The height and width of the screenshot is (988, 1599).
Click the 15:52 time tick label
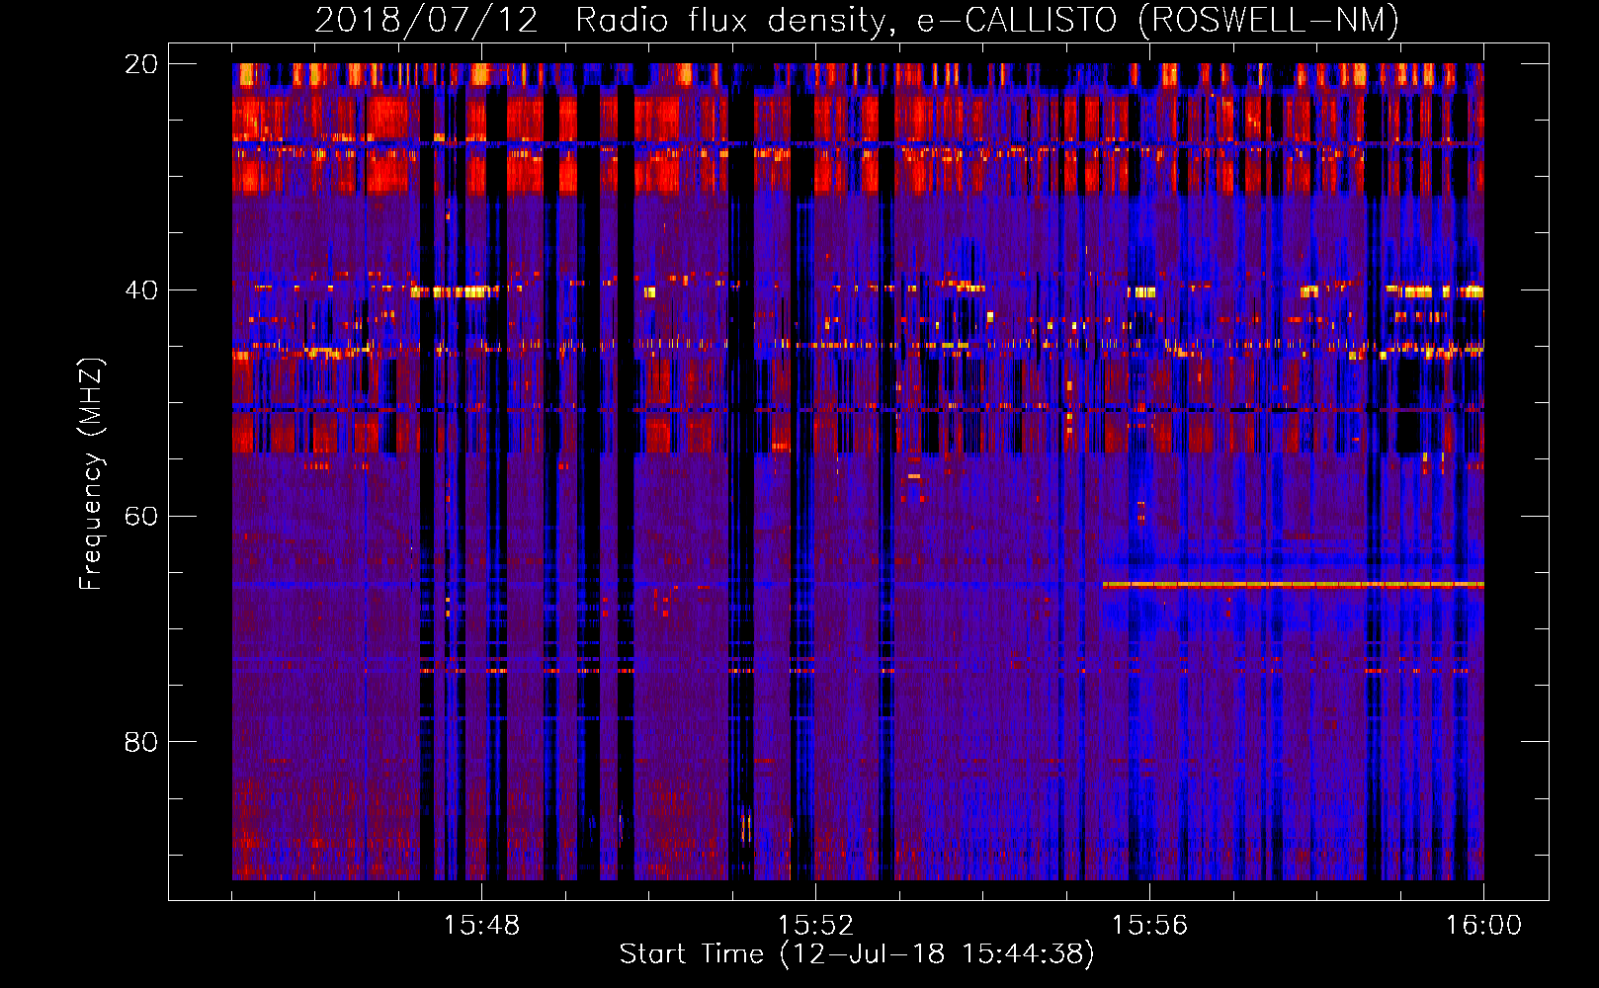[x=815, y=926]
